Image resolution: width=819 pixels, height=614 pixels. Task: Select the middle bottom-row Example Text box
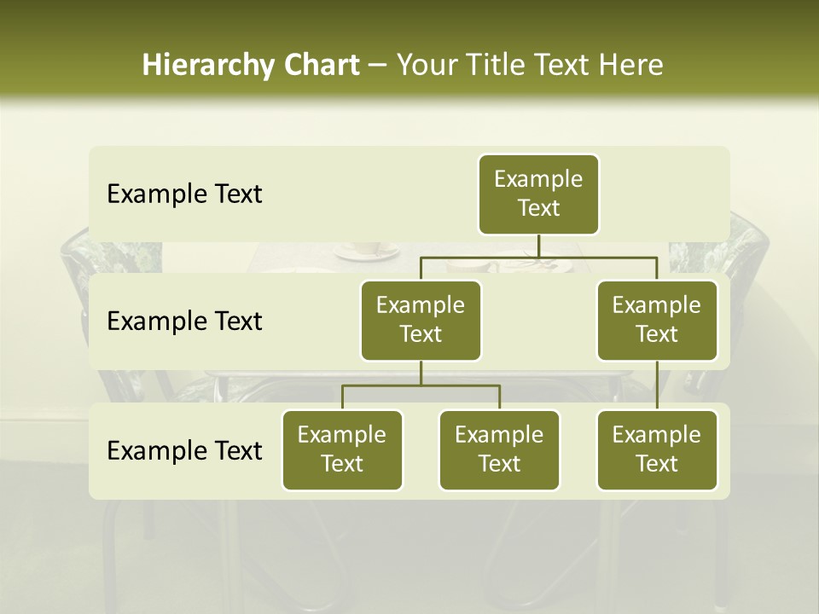(499, 450)
